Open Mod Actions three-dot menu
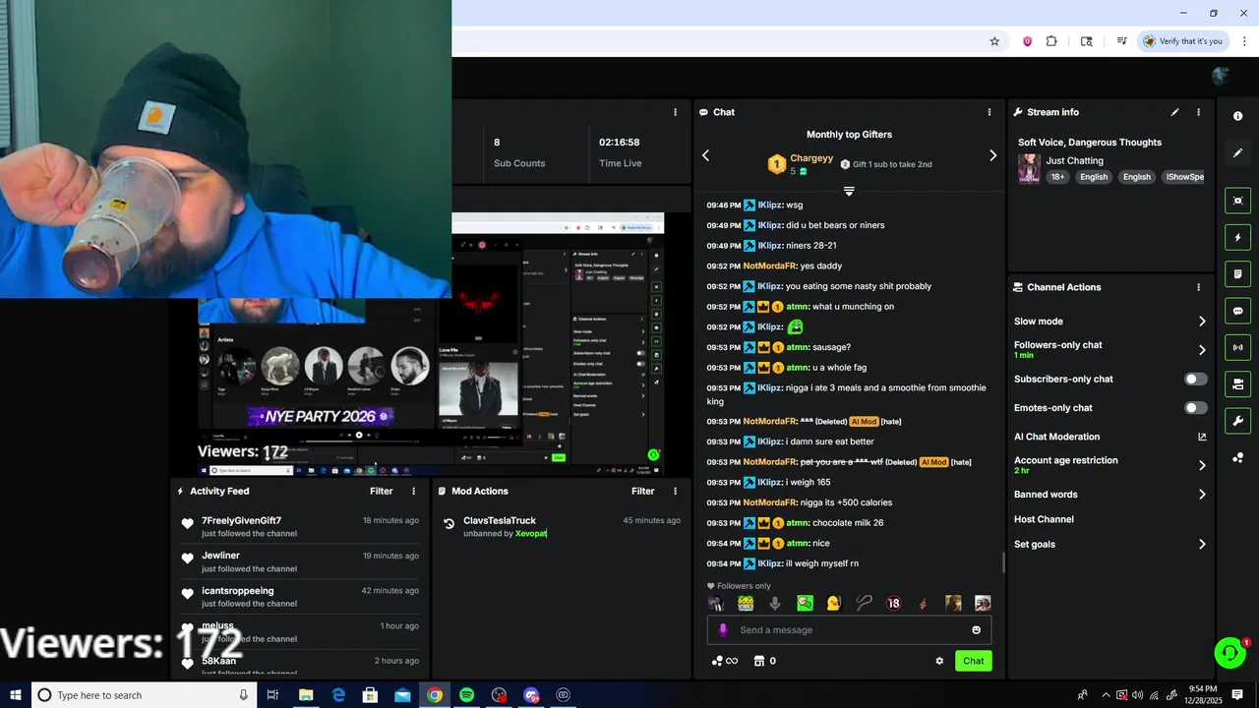The height and width of the screenshot is (708, 1259). click(675, 491)
